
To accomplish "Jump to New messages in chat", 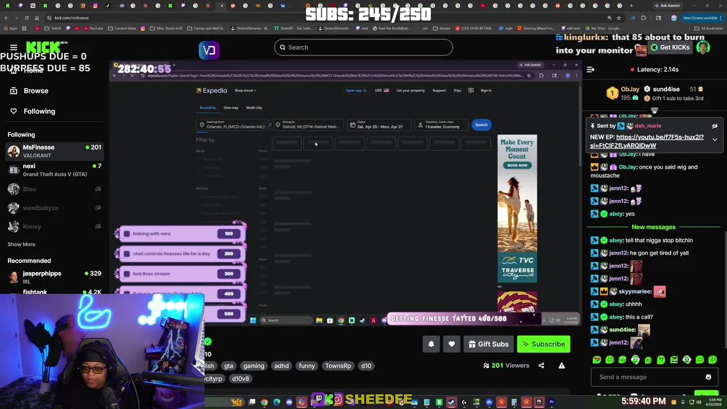I will (653, 227).
